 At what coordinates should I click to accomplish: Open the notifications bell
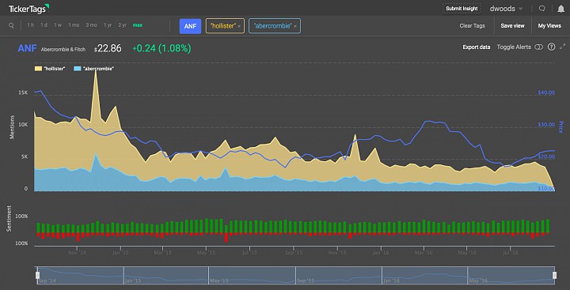pyautogui.click(x=560, y=9)
